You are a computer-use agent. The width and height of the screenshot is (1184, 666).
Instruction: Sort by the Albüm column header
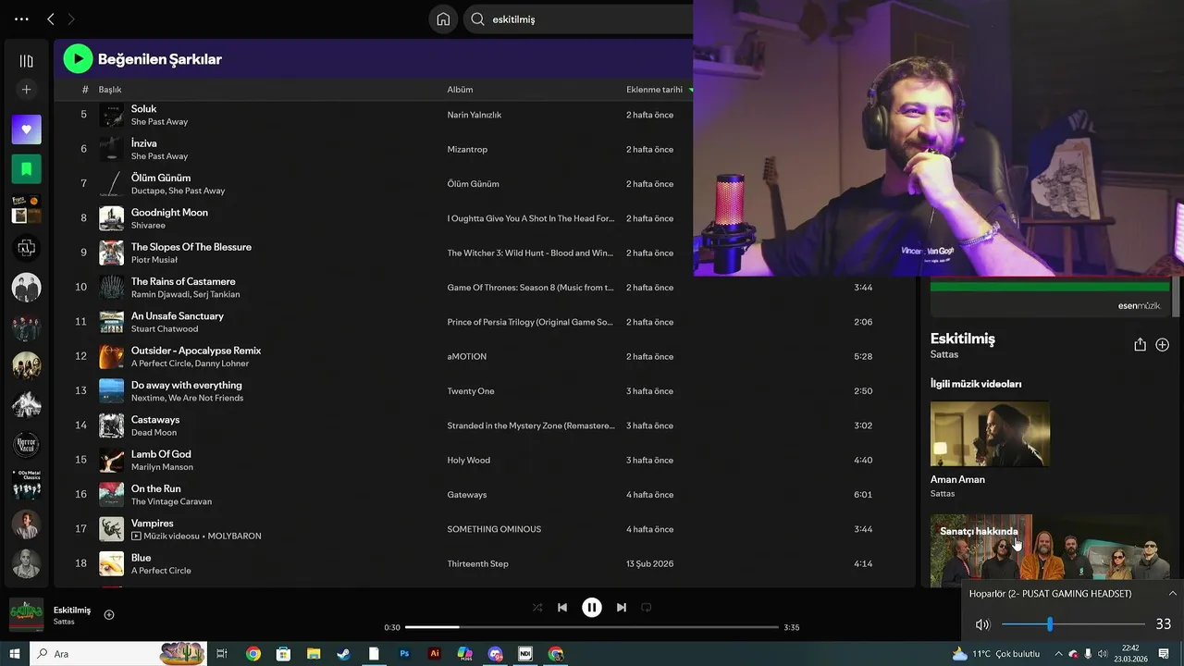pos(460,90)
